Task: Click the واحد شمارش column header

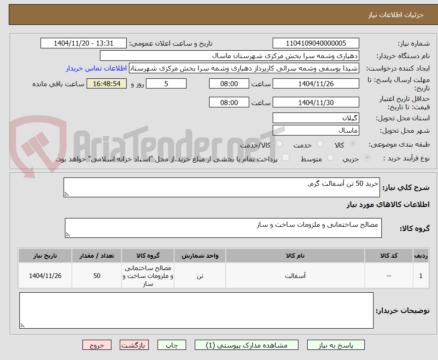Action: (x=200, y=255)
